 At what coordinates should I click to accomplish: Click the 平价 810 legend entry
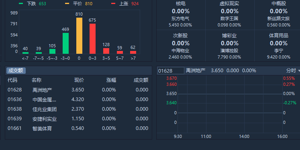79,4
